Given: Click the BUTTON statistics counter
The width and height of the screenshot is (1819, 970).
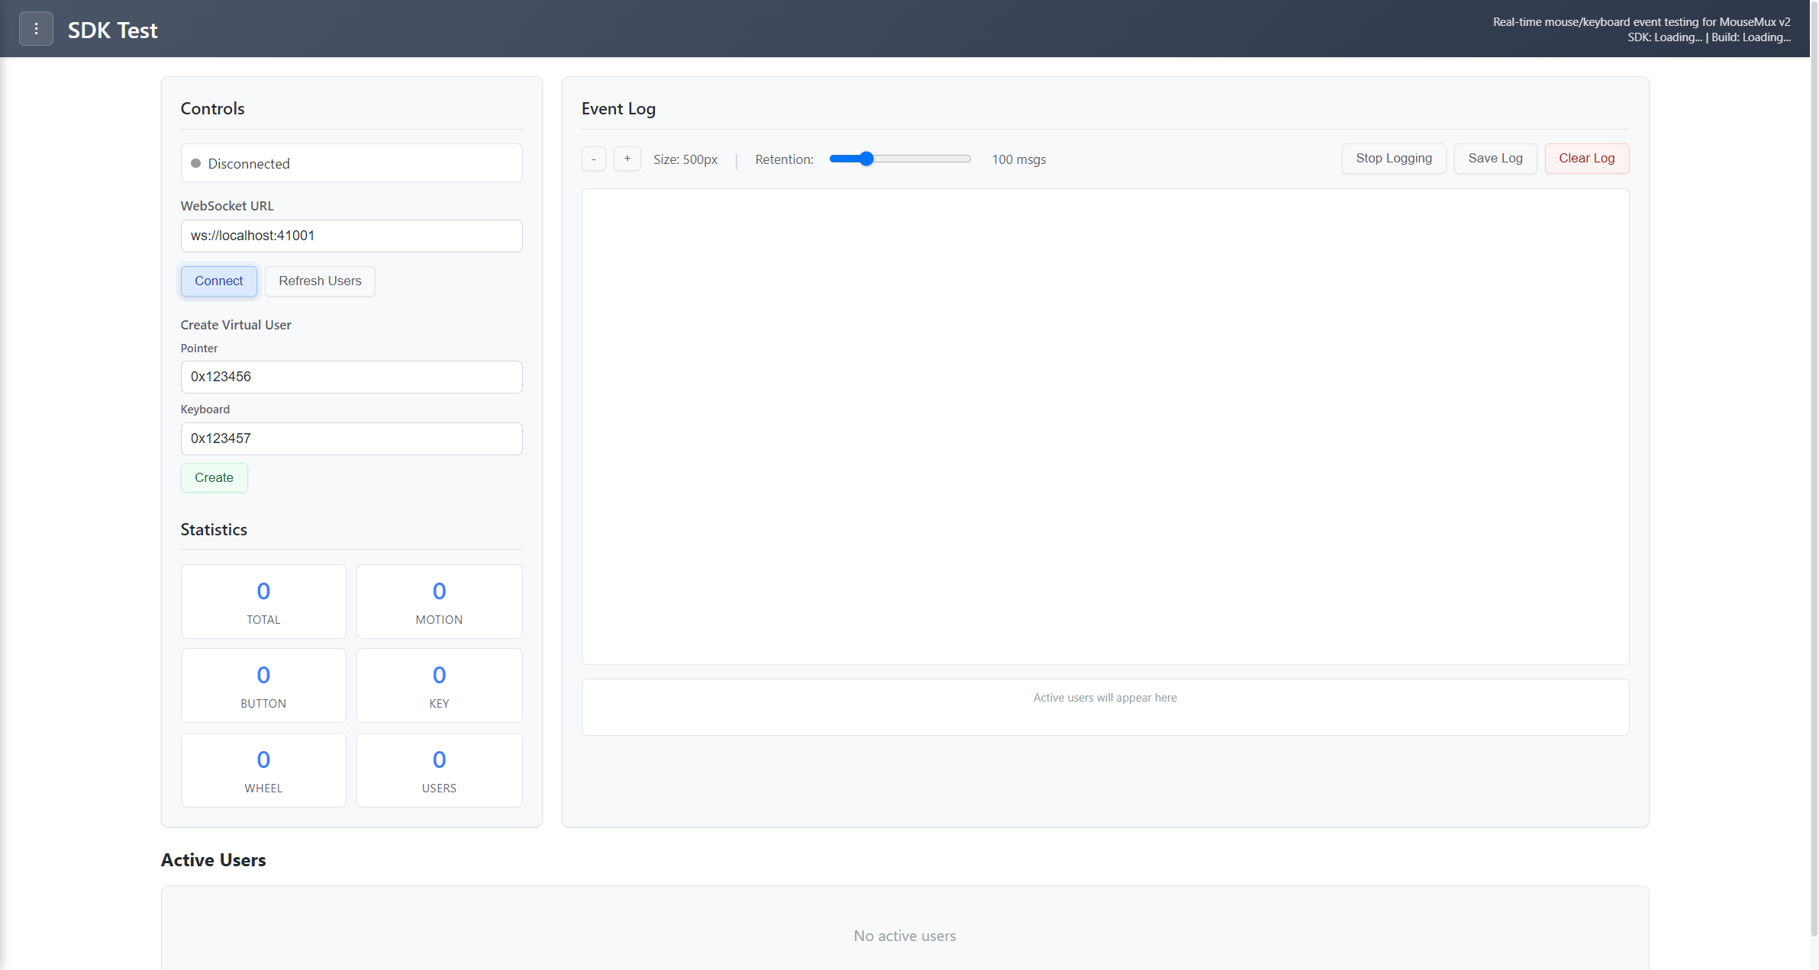Looking at the screenshot, I should point(263,686).
